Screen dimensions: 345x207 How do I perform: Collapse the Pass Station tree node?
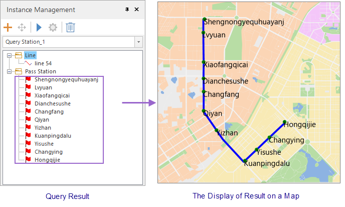pos(9,71)
